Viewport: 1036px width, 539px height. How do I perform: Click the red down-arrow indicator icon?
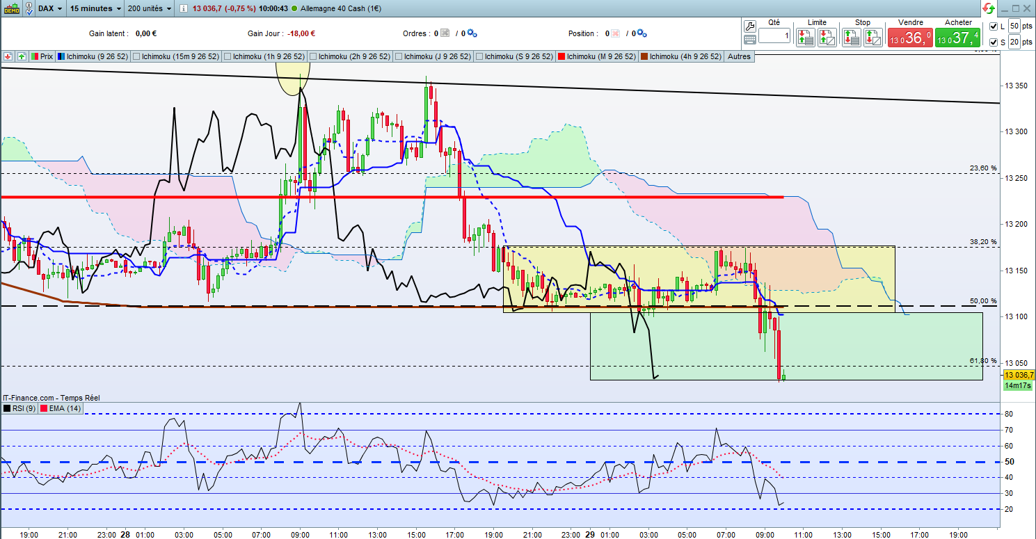point(9,56)
